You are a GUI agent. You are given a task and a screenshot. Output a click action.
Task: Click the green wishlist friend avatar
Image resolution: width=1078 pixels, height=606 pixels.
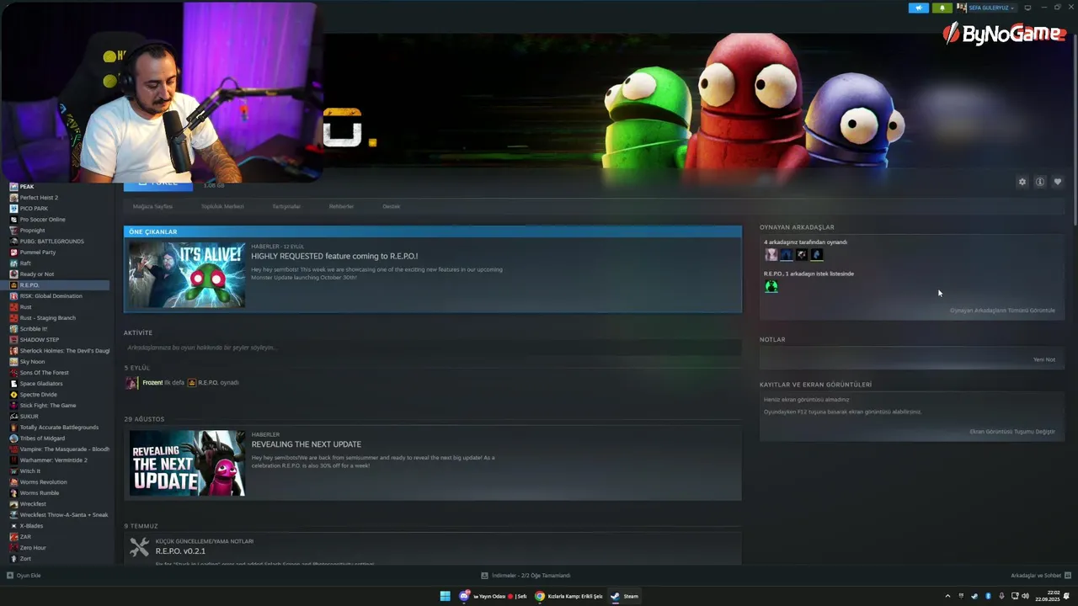click(771, 286)
